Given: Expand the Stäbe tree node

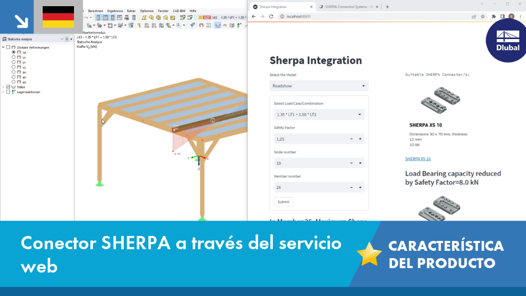Looking at the screenshot, I should click(4, 87).
